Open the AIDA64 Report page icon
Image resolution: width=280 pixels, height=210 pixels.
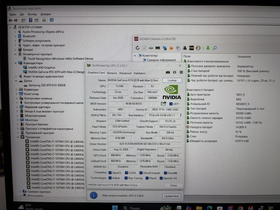144,48
